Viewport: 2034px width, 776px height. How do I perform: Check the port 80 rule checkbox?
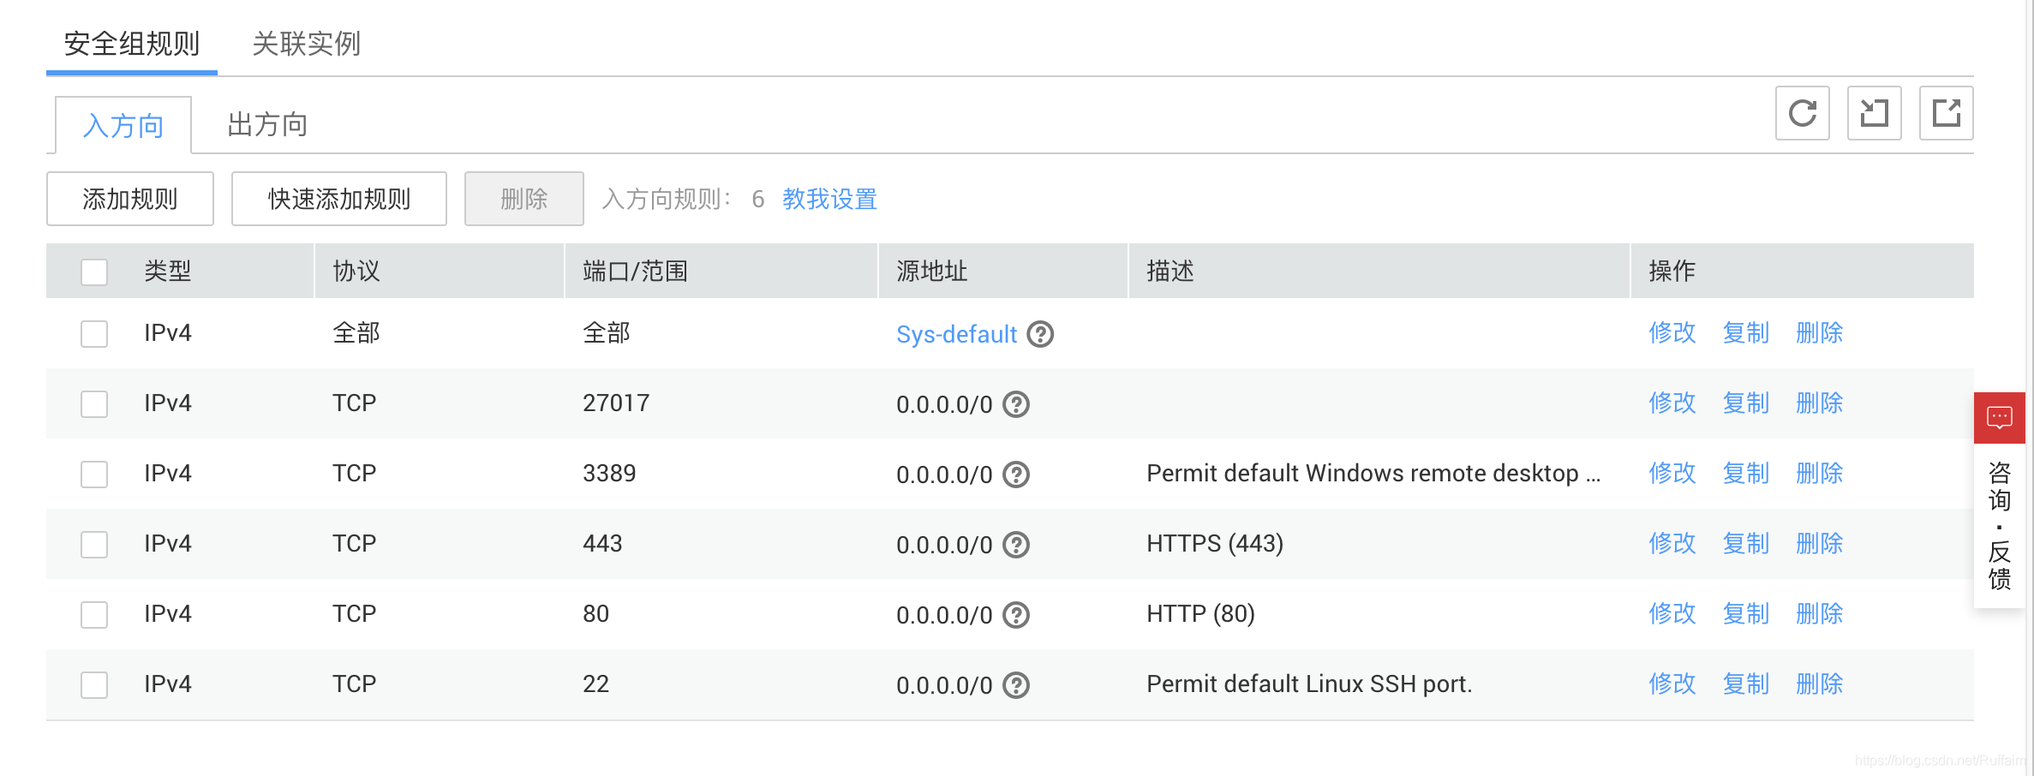94,615
